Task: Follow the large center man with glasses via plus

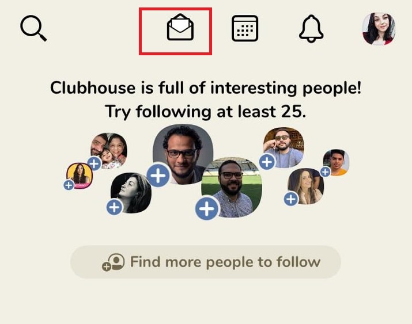Action: (158, 176)
